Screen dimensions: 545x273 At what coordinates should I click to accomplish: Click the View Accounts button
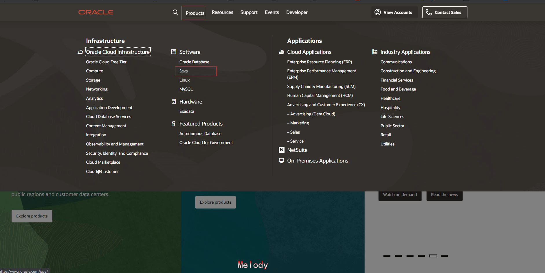394,12
